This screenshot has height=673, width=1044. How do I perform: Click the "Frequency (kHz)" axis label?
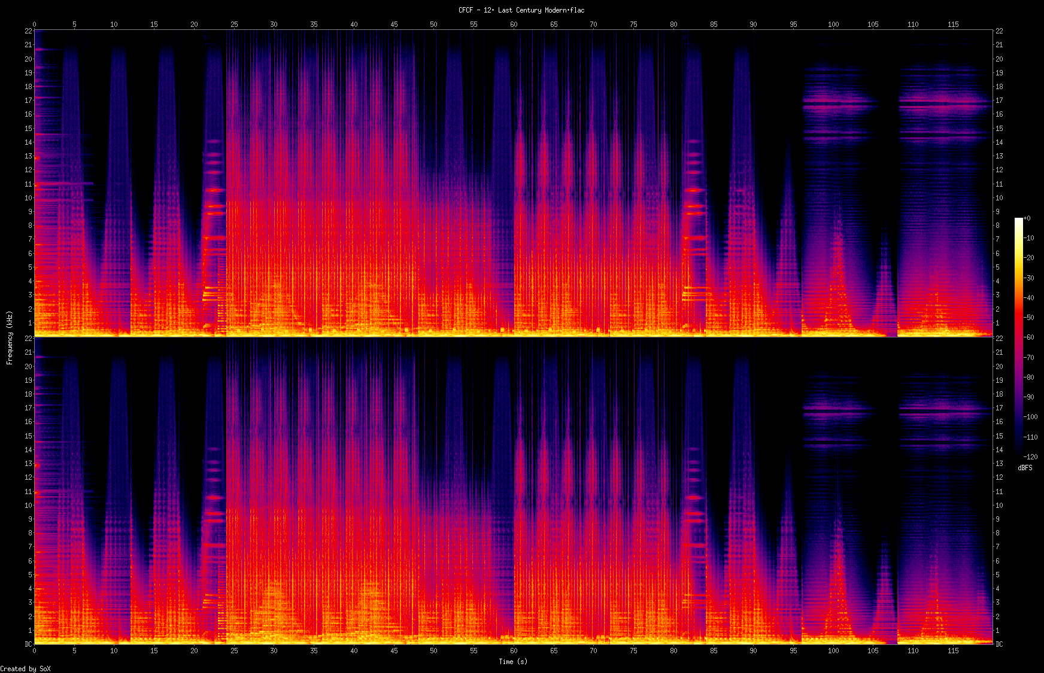click(x=10, y=338)
